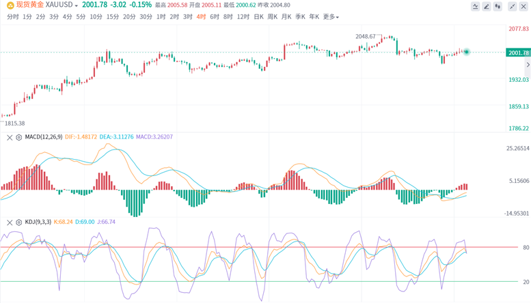Open KDJ indicator settings hexagon icon

[x=19, y=222]
